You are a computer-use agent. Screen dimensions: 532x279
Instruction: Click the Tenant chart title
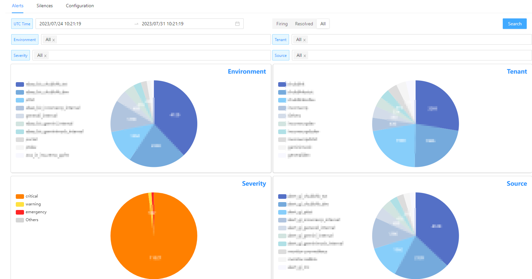(517, 71)
